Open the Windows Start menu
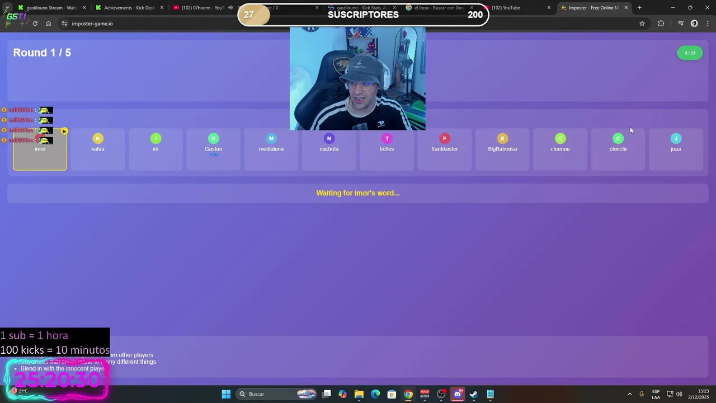 point(226,394)
